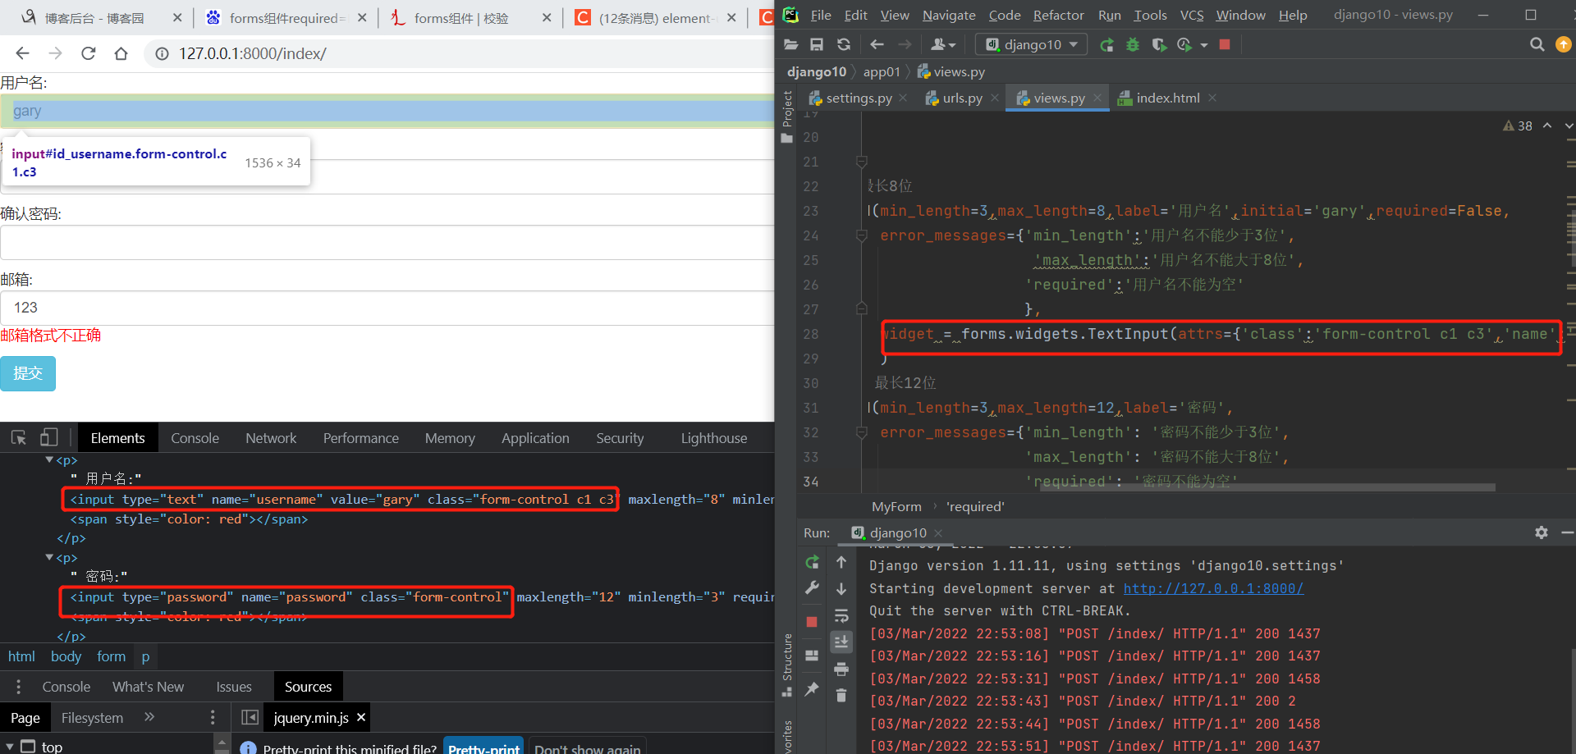This screenshot has width=1576, height=754.
Task: Open the VCS menu
Action: click(1192, 15)
